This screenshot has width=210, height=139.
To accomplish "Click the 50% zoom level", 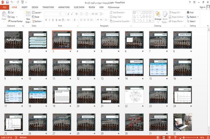I will [x=202, y=137].
